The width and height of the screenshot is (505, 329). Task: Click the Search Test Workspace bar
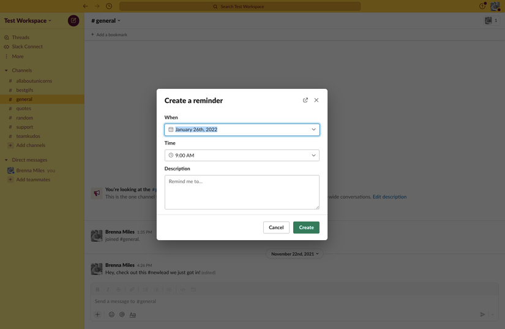pyautogui.click(x=240, y=7)
